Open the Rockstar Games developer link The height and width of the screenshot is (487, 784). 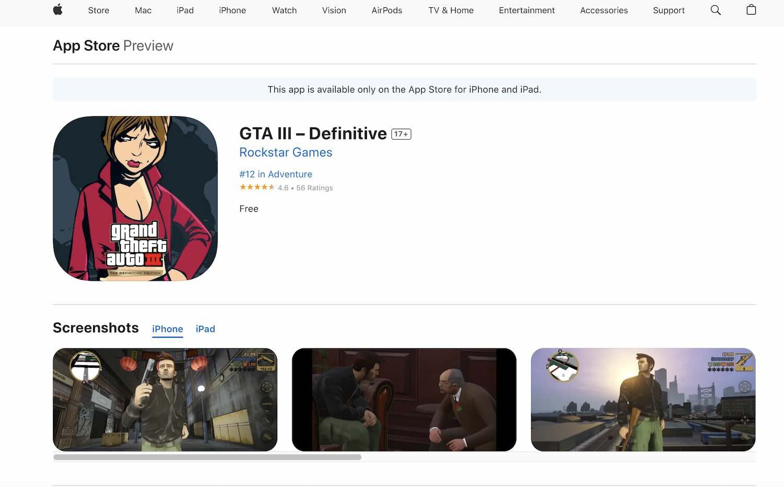click(x=286, y=152)
